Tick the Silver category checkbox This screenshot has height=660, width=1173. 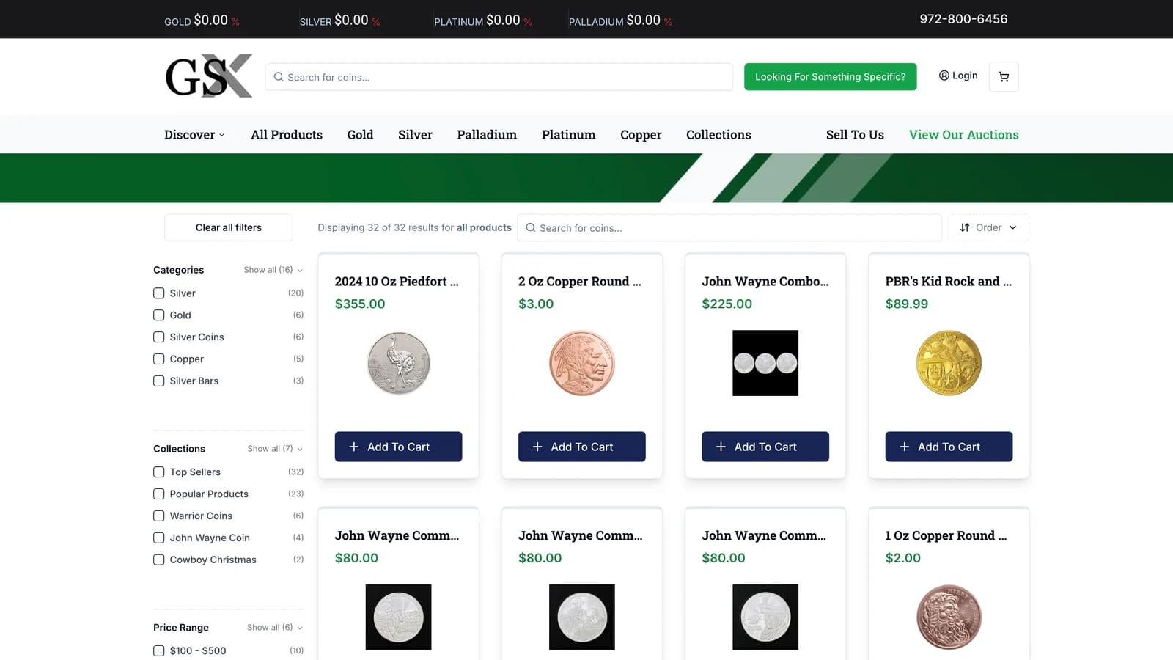click(158, 293)
